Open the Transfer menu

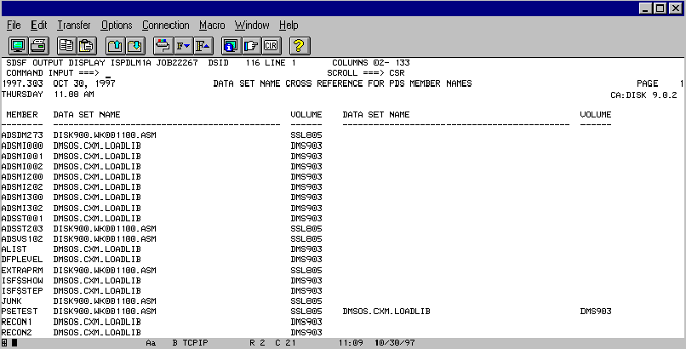[74, 26]
